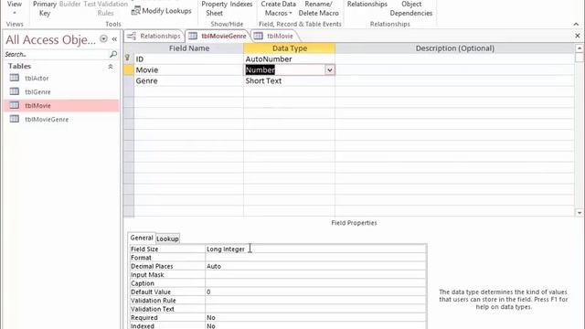
Task: Click the Default Value field
Action: pyautogui.click(x=315, y=292)
